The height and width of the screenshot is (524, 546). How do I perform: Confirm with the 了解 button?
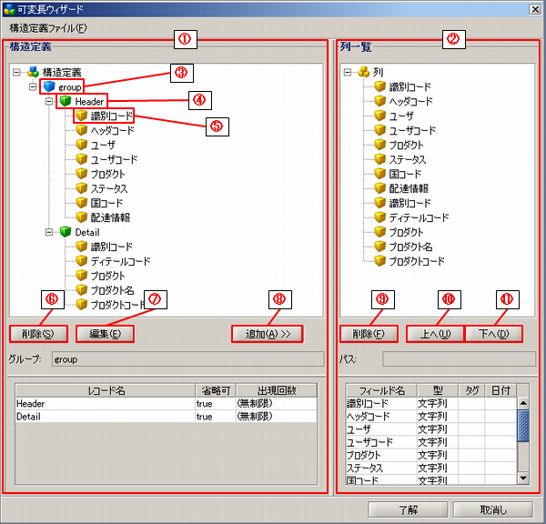pyautogui.click(x=408, y=509)
